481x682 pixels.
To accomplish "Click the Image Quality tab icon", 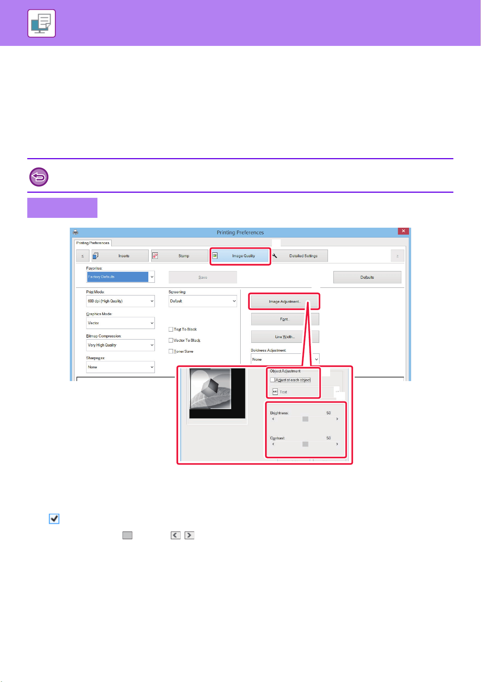I will 215,256.
